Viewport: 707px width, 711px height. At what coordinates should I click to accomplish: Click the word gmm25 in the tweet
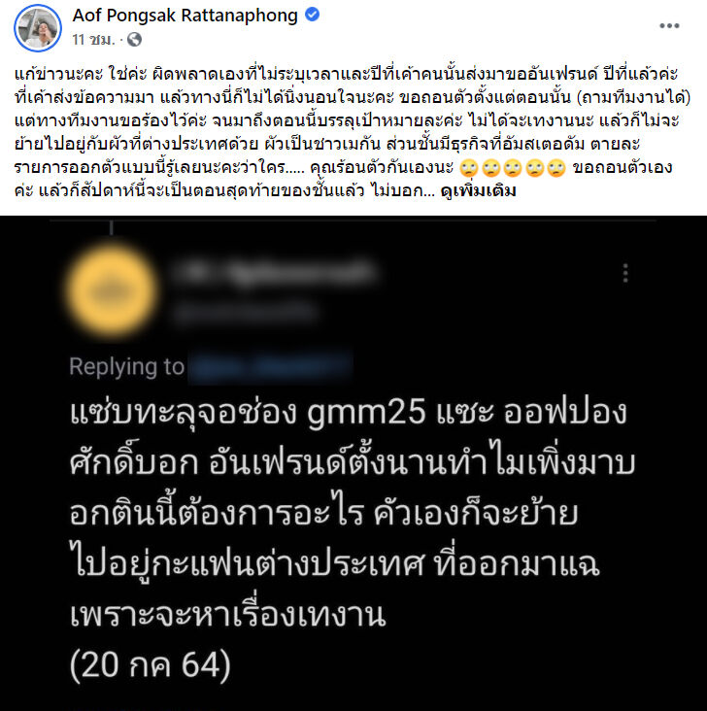[366, 413]
